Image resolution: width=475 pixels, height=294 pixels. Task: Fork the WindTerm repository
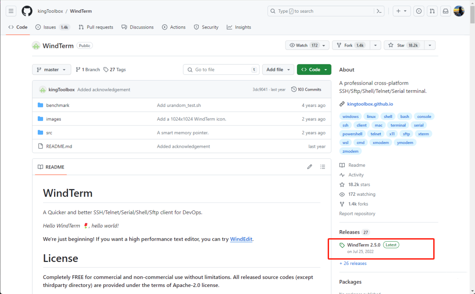click(x=351, y=45)
